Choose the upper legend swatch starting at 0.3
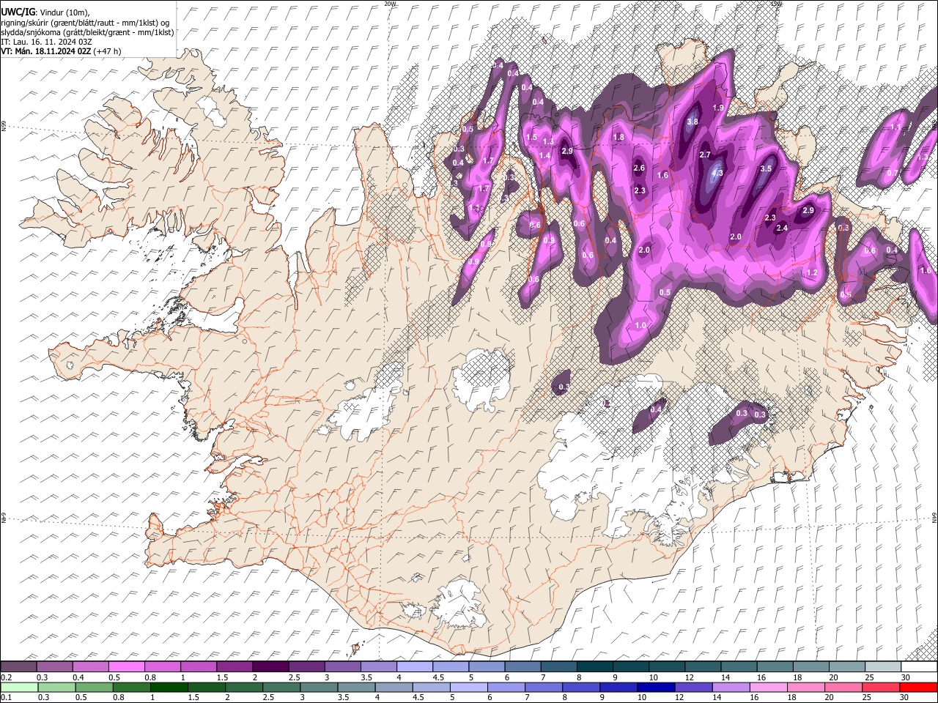The width and height of the screenshot is (938, 703). 54,667
